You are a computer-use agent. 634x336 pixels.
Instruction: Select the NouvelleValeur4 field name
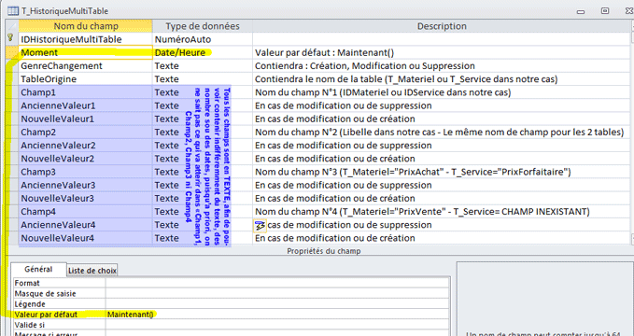pyautogui.click(x=86, y=238)
